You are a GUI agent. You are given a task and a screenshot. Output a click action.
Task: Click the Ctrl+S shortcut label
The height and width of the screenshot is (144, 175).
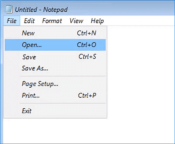coord(87,57)
